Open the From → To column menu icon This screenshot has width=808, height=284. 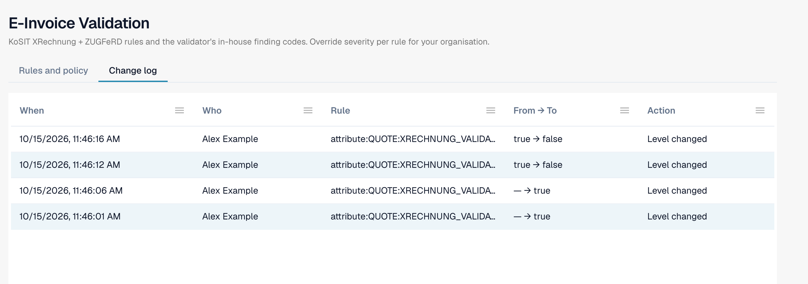pos(624,111)
